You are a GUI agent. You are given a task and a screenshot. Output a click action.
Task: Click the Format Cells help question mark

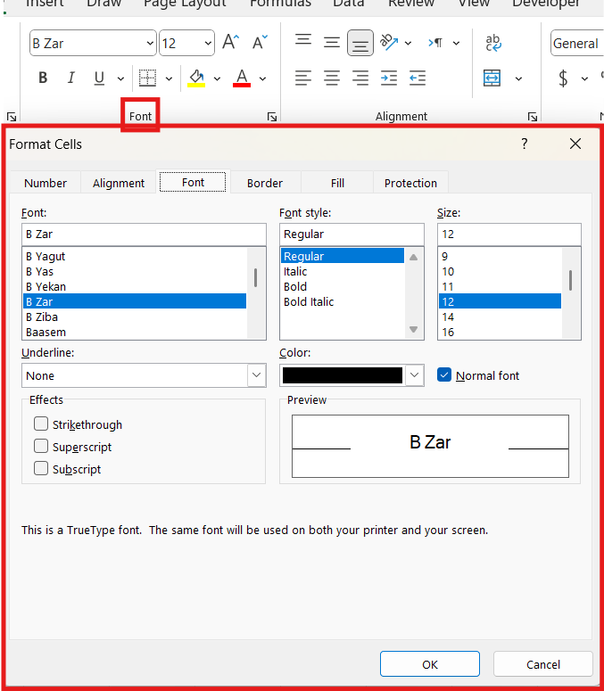525,144
